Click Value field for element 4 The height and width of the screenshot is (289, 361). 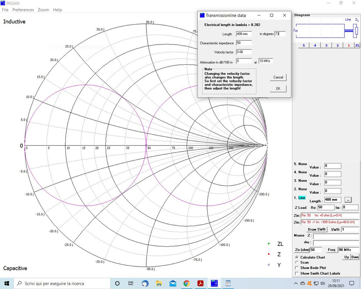(x=333, y=174)
